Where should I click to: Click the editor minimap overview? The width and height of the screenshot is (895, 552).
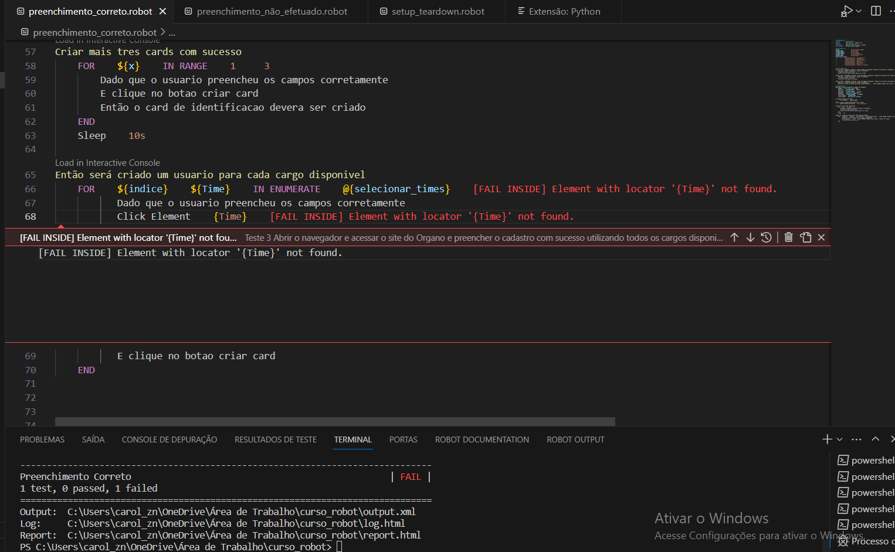tap(863, 80)
